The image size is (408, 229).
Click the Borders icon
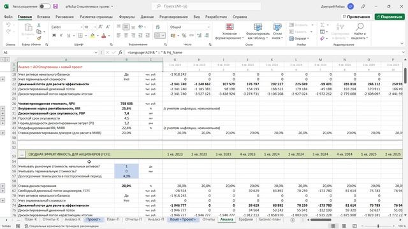pyautogui.click(x=80, y=36)
